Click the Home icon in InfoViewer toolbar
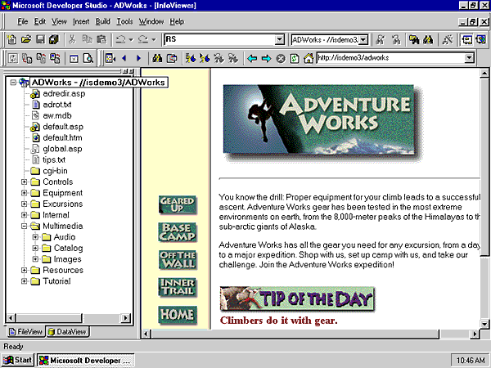This screenshot has width=491, height=368. (x=309, y=59)
